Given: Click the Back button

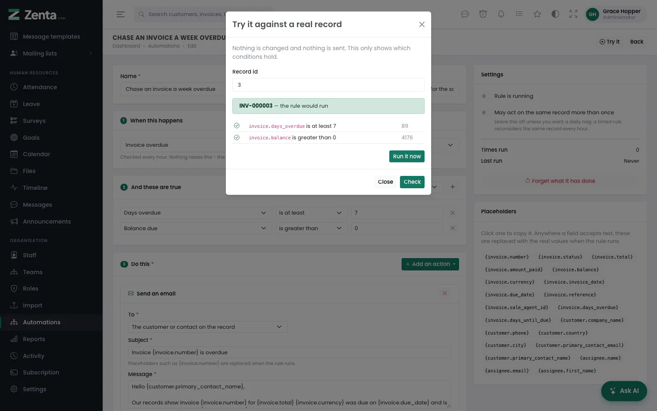Looking at the screenshot, I should tap(636, 42).
